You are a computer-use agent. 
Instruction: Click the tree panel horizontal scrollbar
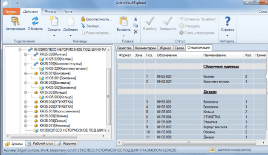tap(55, 136)
